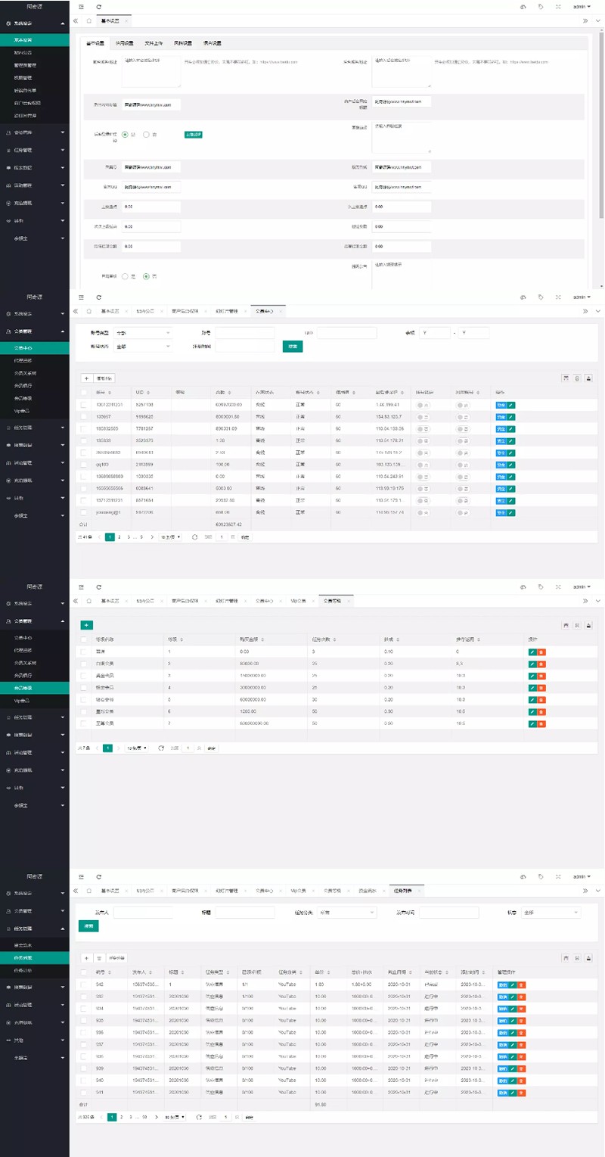Click the export icon above the task list table
This screenshot has height=1157, width=605.
tap(577, 958)
